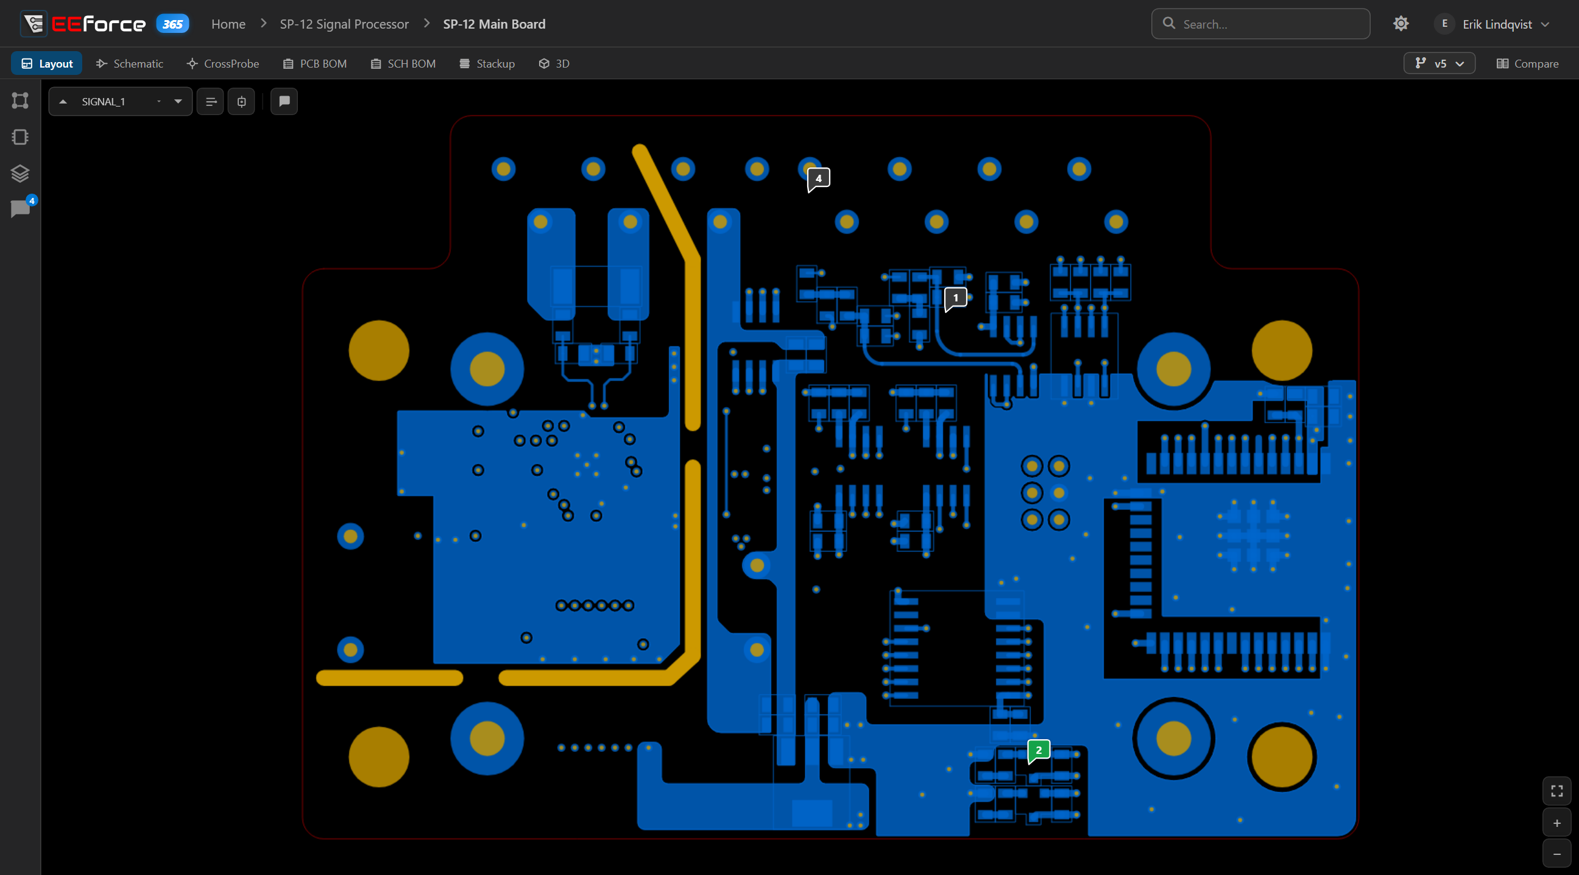Click the Compare button
Viewport: 1579px width, 875px height.
click(x=1527, y=64)
